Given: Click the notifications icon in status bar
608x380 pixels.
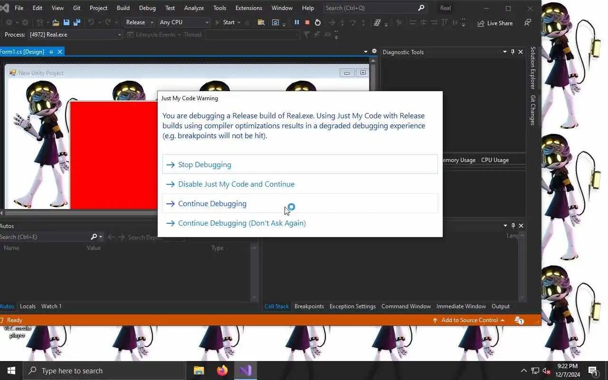Looking at the screenshot, I should coord(519,321).
